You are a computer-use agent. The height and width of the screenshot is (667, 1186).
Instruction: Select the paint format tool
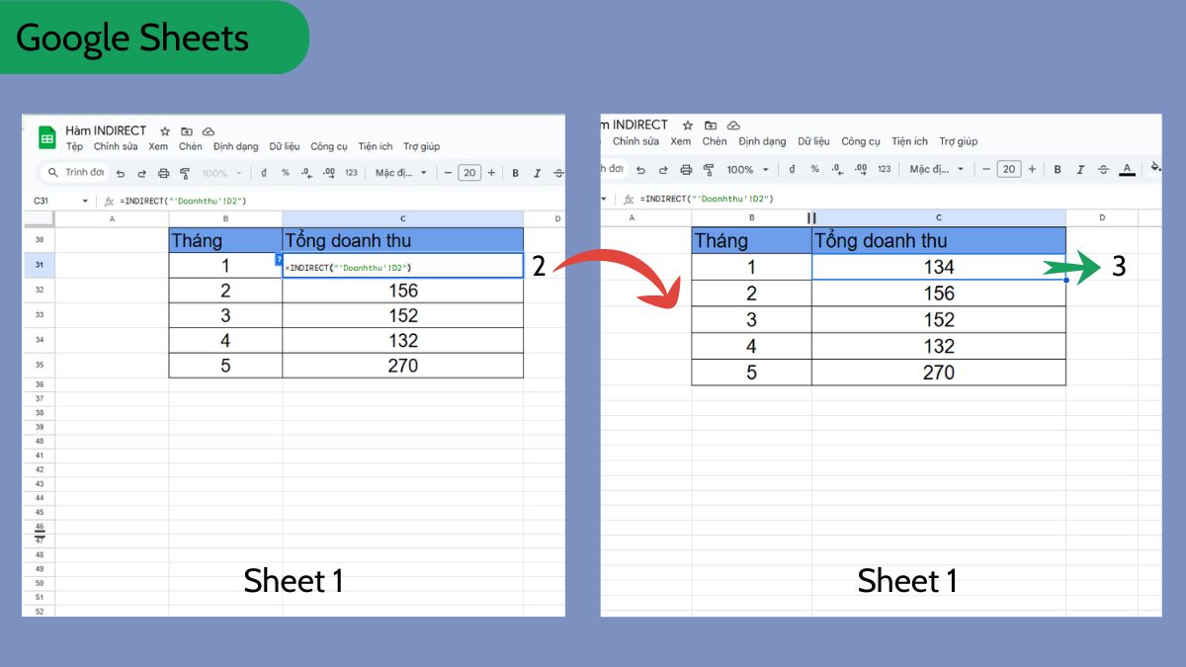(x=183, y=172)
